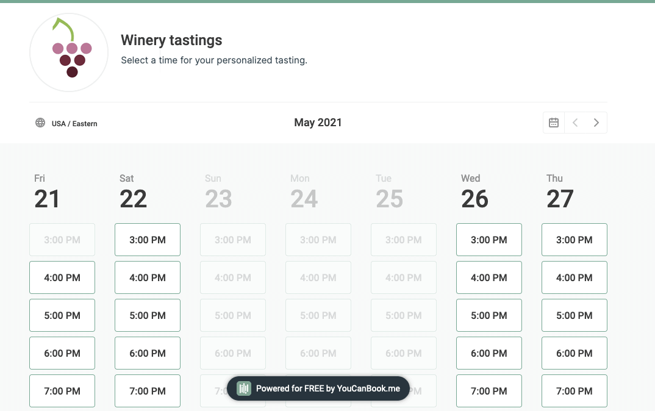
Task: Click the Winery tastings title
Action: tap(171, 40)
